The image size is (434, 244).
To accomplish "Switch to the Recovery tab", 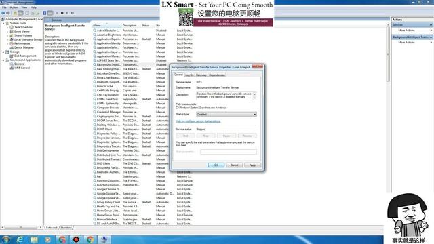I will tap(201, 75).
